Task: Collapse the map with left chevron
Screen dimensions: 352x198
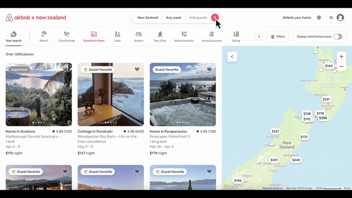Action: pyautogui.click(x=232, y=57)
